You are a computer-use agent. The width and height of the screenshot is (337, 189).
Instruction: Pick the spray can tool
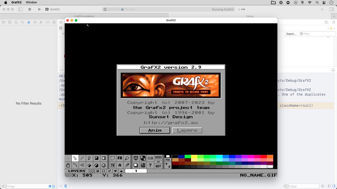(89, 158)
